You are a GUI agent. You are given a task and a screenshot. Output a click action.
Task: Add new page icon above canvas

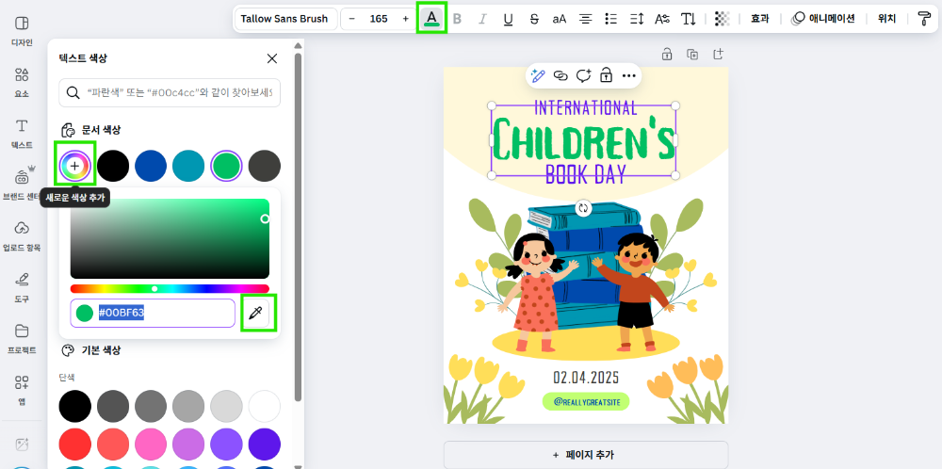pyautogui.click(x=718, y=54)
